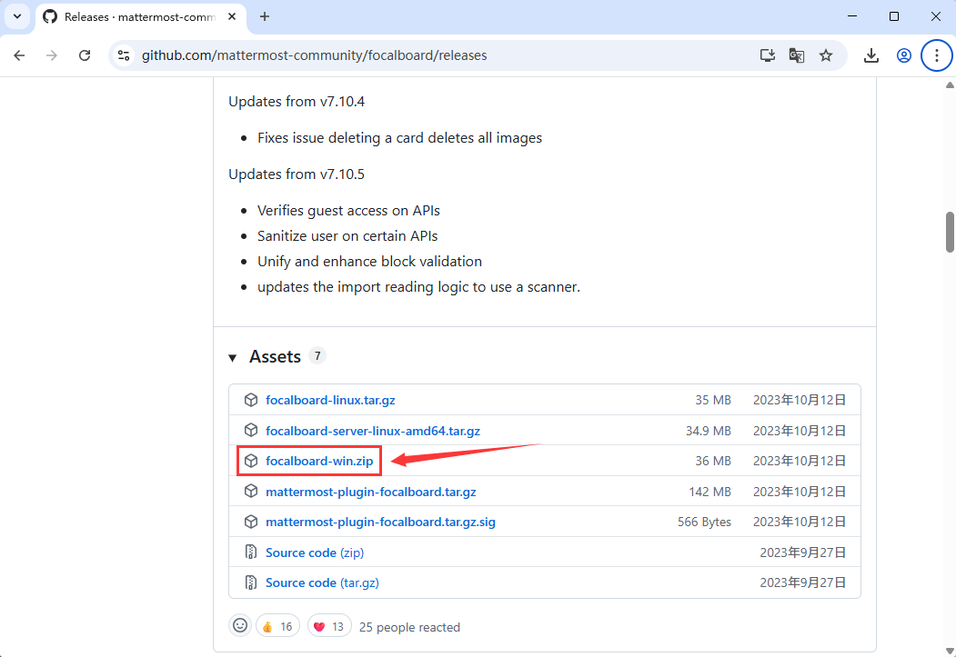Viewport: 956px width, 657px height.
Task: Open the browser downloads panel
Action: point(871,55)
